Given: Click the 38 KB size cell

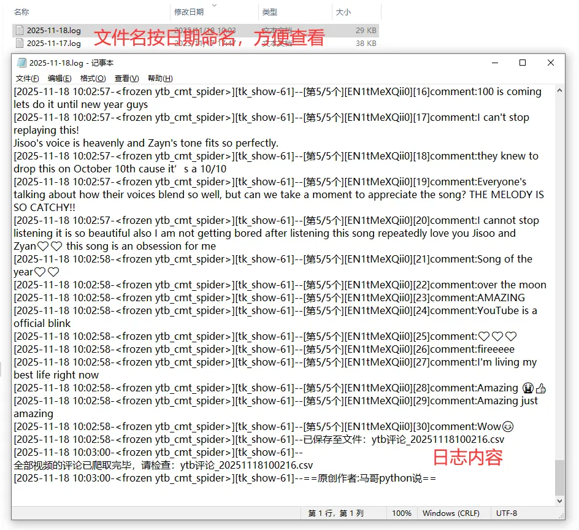Looking at the screenshot, I should point(366,43).
